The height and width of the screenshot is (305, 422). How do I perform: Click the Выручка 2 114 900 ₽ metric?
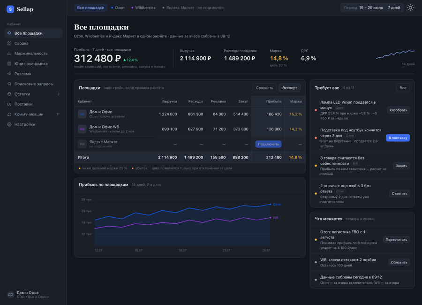click(196, 58)
